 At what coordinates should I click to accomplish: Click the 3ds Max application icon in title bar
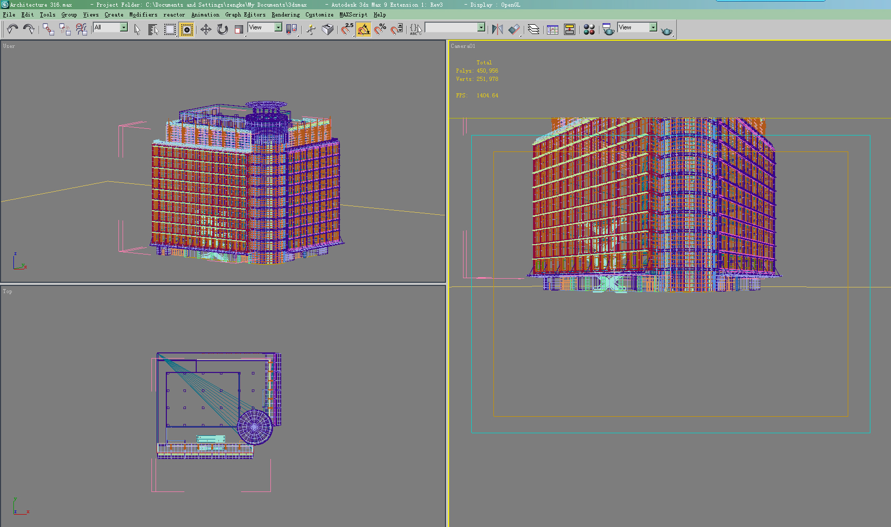pos(5,5)
